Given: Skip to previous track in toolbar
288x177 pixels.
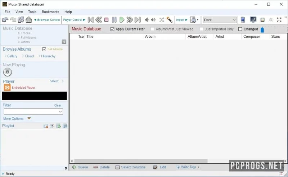Looking at the screenshot, I should (x=91, y=20).
